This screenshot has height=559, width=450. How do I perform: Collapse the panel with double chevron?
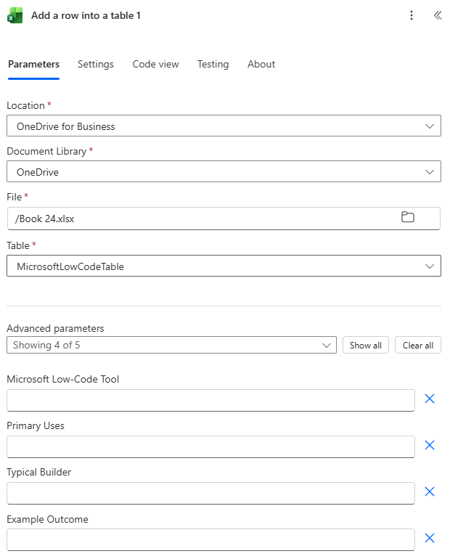click(438, 15)
